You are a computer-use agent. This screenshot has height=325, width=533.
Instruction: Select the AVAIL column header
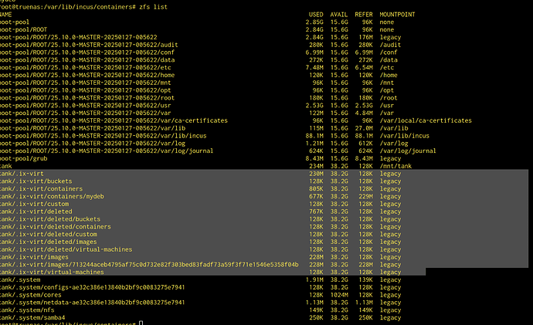click(339, 15)
